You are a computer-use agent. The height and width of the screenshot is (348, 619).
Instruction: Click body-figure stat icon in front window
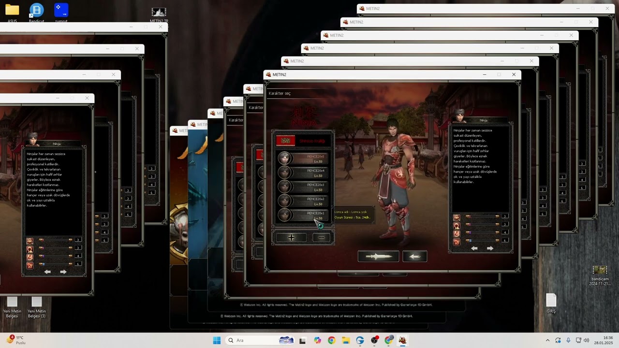(x=456, y=217)
